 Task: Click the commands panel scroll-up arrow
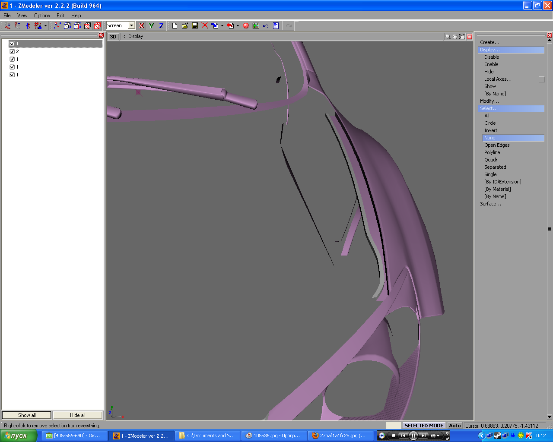click(550, 41)
